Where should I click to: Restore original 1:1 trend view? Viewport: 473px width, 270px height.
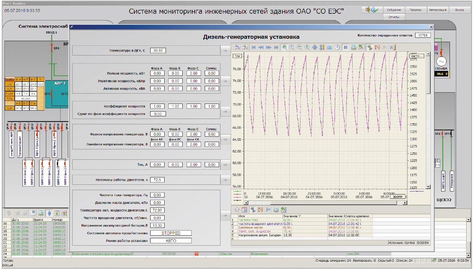point(329,47)
